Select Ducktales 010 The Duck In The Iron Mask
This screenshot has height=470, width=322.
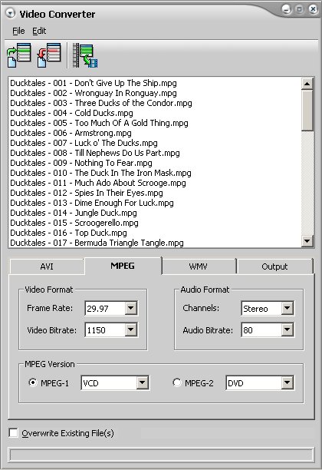click(100, 173)
